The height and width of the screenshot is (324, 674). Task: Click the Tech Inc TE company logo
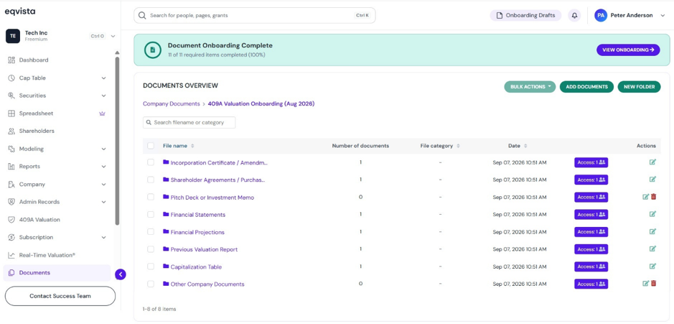[13, 36]
